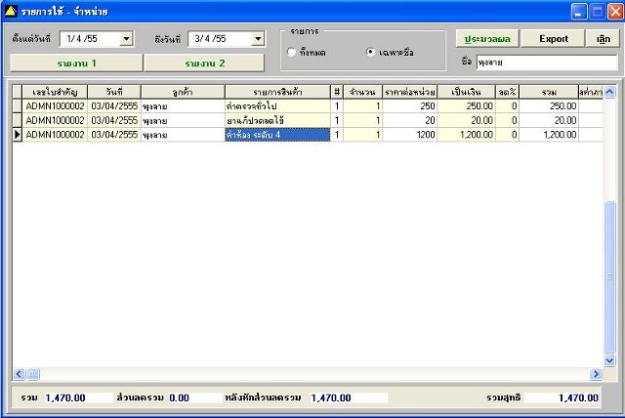
Task: Select the ทั้งหมด radio option
Action: point(291,52)
